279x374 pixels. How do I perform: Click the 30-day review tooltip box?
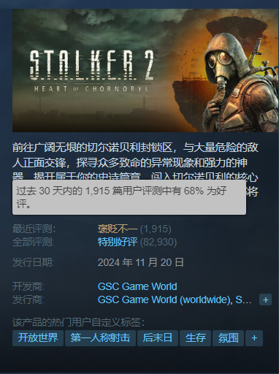point(129,197)
